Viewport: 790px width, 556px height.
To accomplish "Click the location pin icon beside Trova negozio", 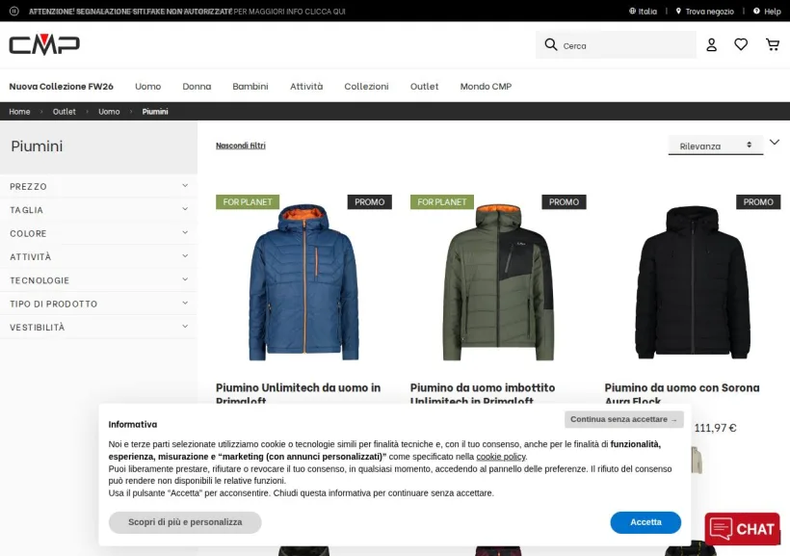I will [x=678, y=11].
